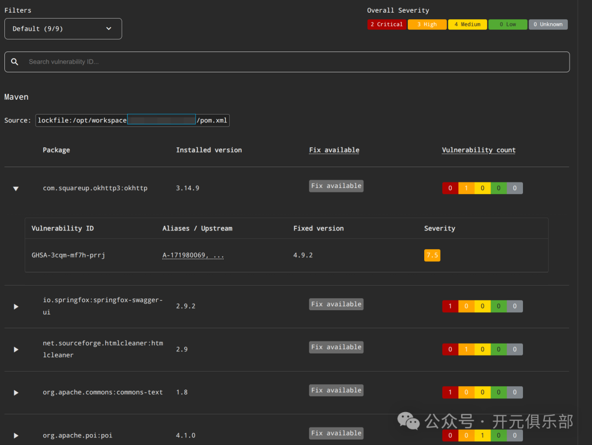Click the Installed version column header
The height and width of the screenshot is (445, 592).
click(209, 150)
